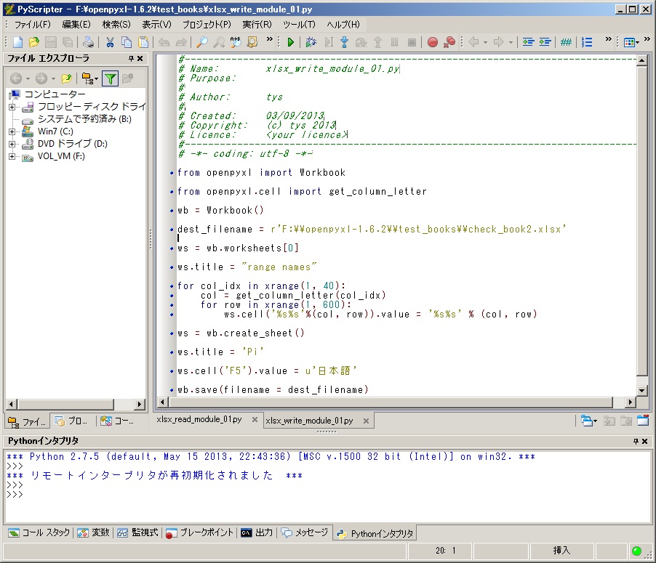Click the Cut scissors icon
This screenshot has width=656, height=563.
click(110, 42)
